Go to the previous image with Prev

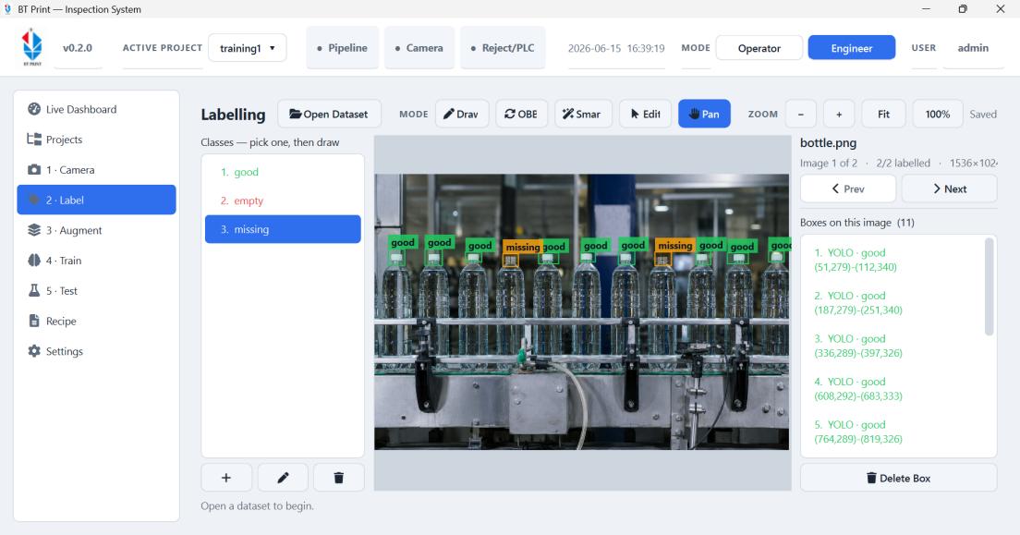point(847,188)
